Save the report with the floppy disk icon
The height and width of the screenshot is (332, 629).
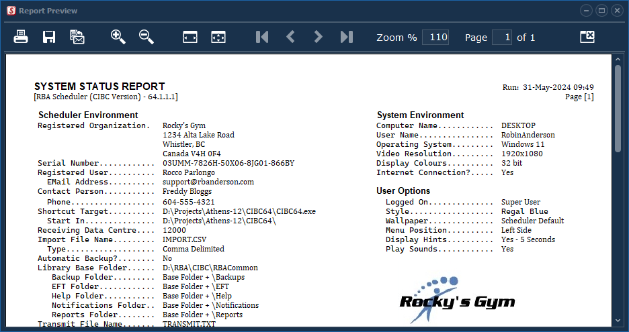click(49, 38)
